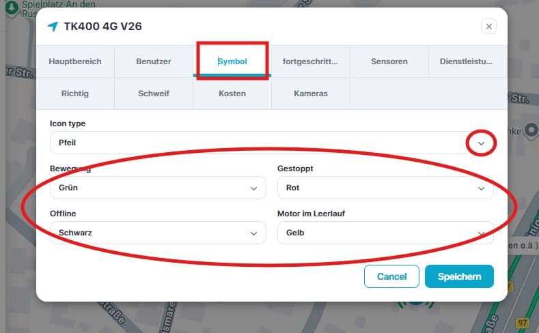Open the fortgeschritten tab
This screenshot has height=333, width=539.
tap(310, 61)
